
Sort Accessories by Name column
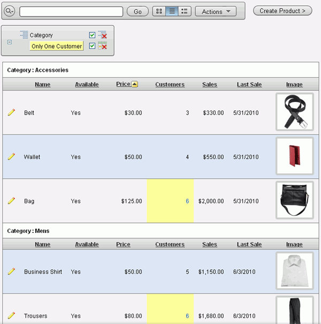coord(42,84)
